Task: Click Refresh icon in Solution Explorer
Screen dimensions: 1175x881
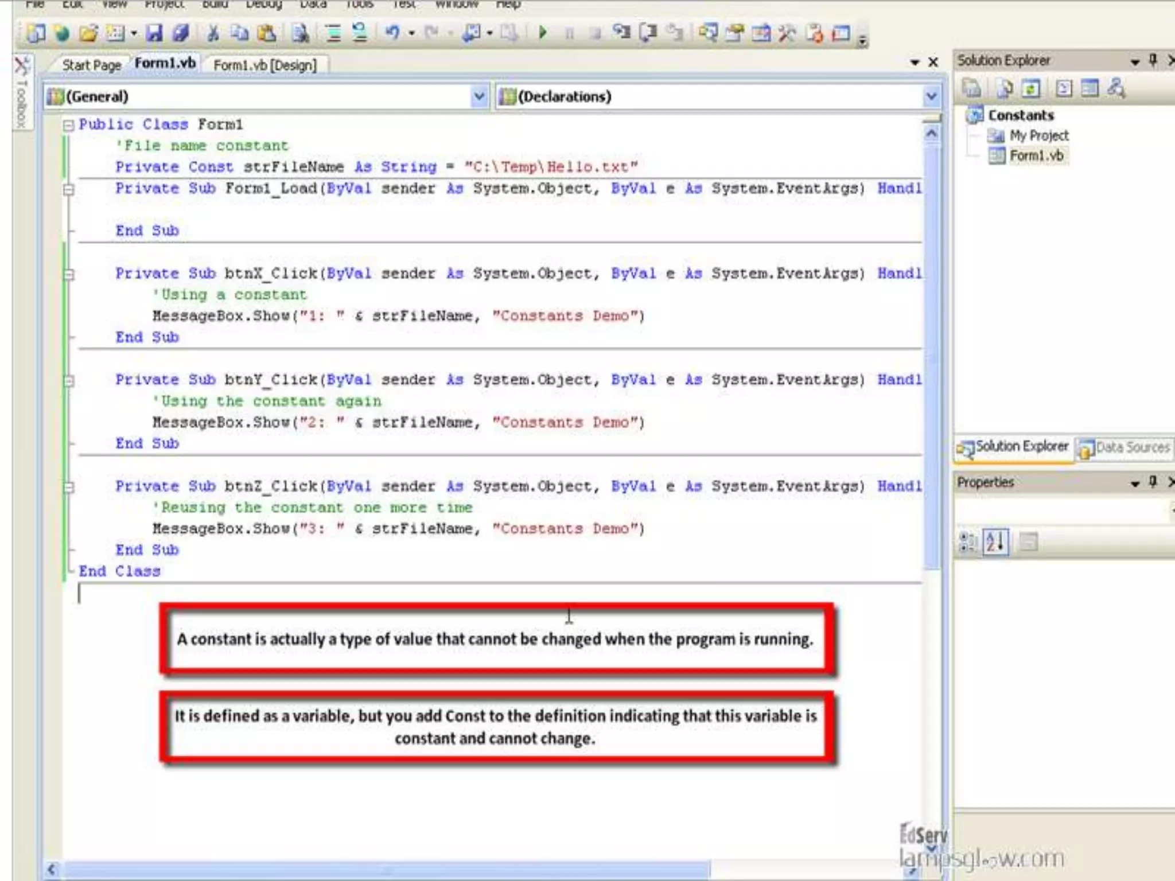Action: tap(1031, 88)
